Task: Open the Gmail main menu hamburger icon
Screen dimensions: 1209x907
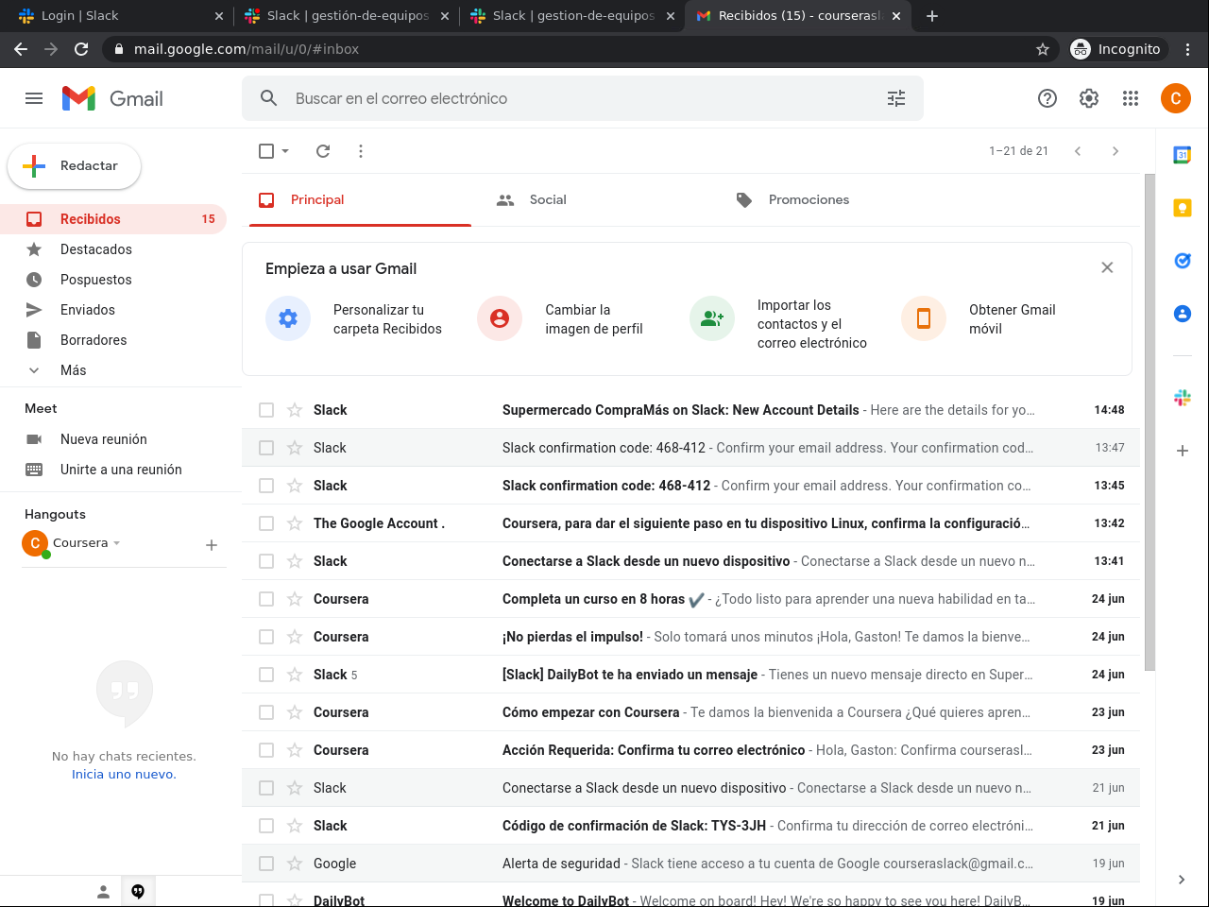Action: coord(34,98)
